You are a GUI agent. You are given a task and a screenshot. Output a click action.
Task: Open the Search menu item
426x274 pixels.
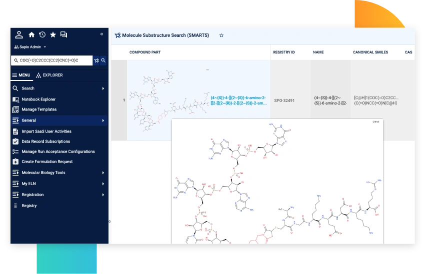click(59, 88)
